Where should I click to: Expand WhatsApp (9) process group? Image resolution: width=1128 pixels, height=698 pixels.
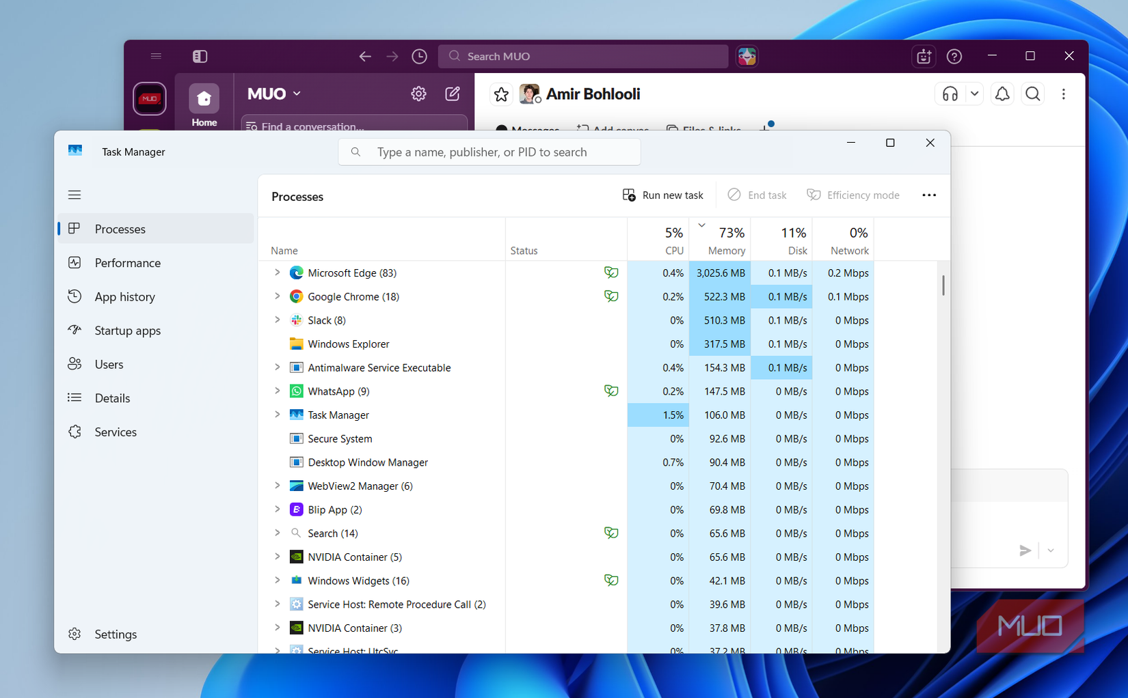pos(277,391)
